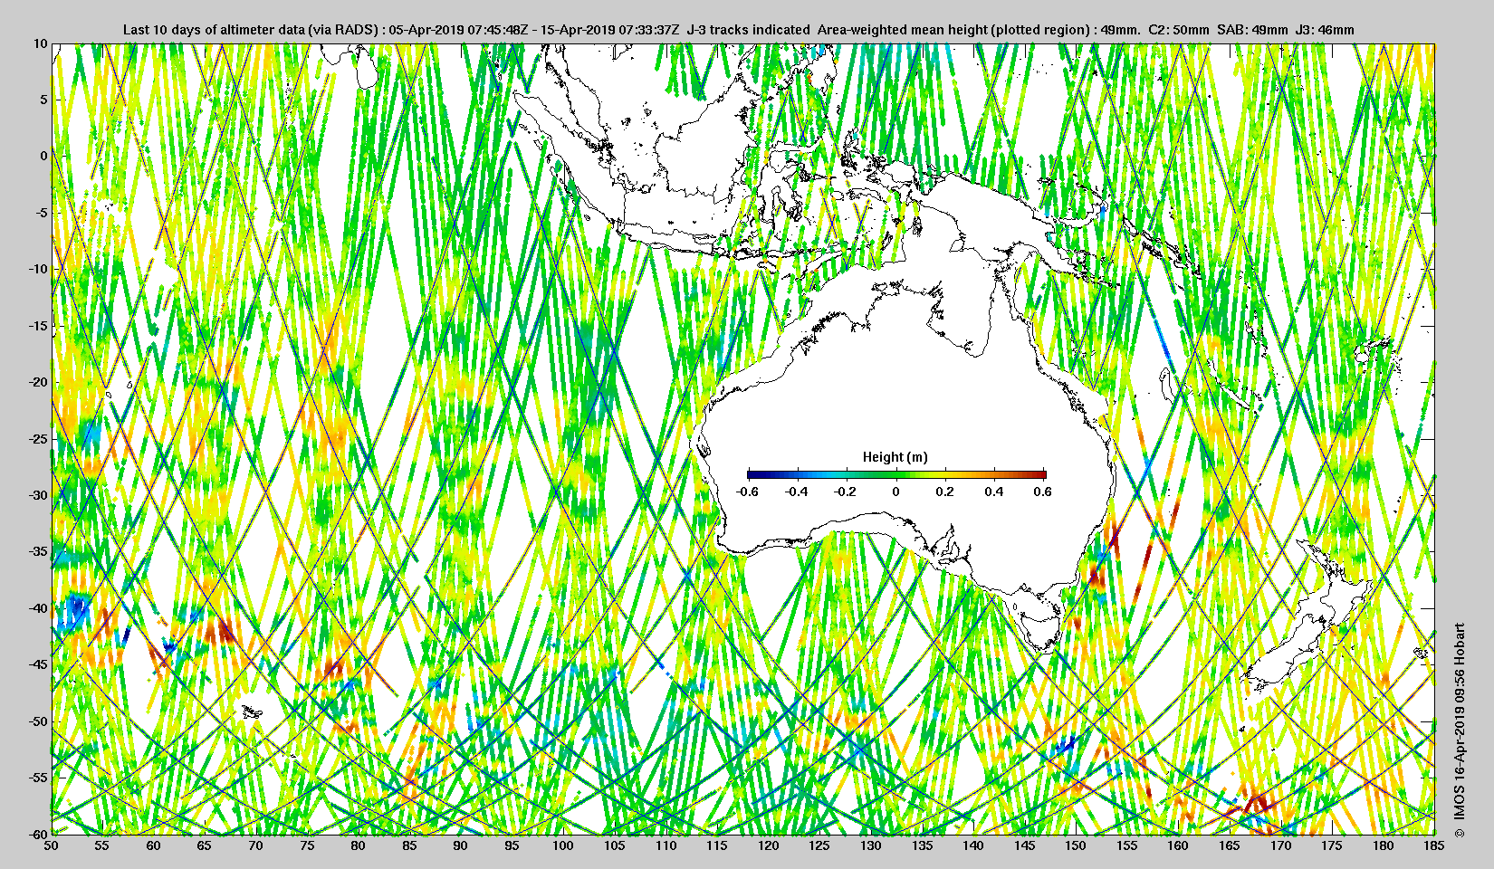Click latitude axis label -60

click(x=37, y=834)
